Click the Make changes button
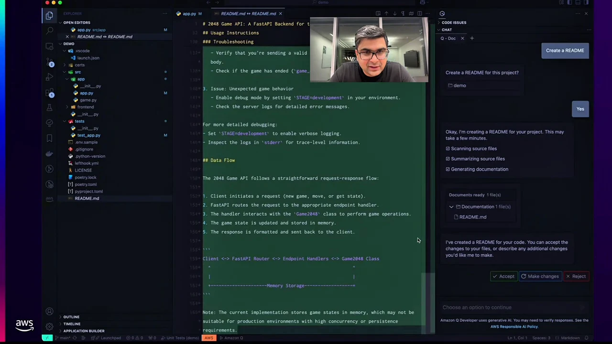Screen dimensions: 612x344 coord(539,276)
